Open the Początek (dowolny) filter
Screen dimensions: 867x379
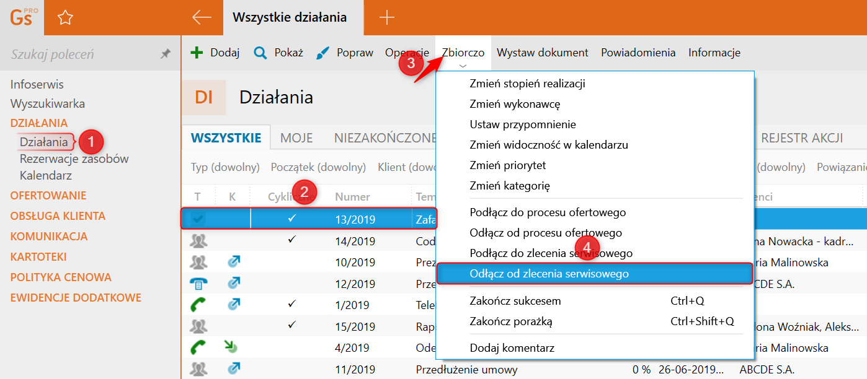pos(318,167)
